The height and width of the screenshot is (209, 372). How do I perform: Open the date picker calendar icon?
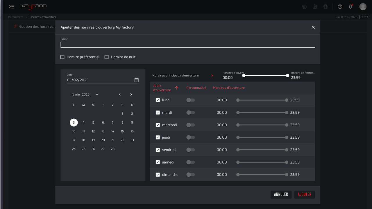pyautogui.click(x=137, y=80)
